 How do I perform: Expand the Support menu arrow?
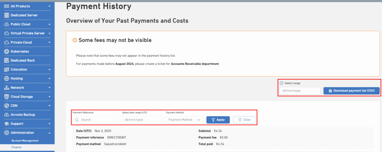click(x=50, y=124)
